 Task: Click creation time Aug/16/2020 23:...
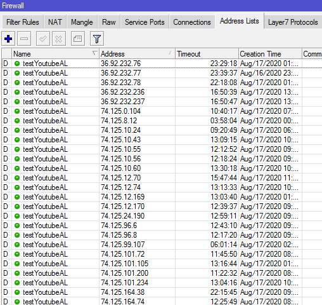(x=269, y=73)
